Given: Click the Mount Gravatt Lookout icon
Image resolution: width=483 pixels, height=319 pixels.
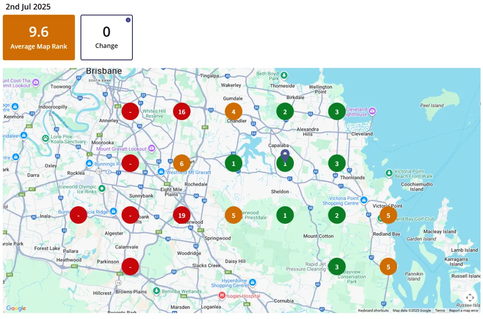Looking at the screenshot, I should coord(151,148).
